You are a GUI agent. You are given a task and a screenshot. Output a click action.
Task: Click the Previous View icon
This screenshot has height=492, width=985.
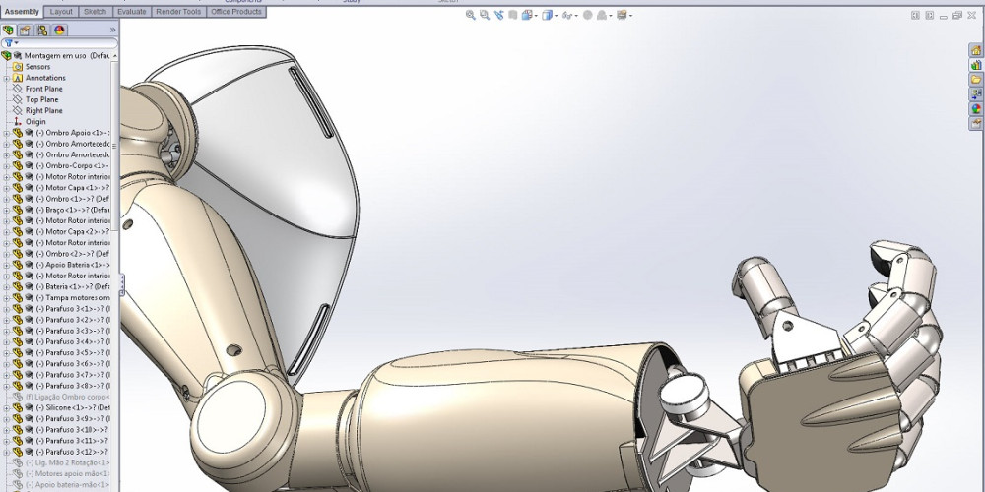(499, 15)
